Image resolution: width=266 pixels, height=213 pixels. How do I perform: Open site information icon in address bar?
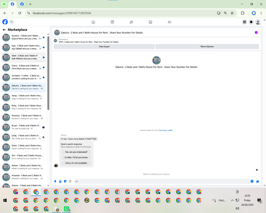(29, 13)
